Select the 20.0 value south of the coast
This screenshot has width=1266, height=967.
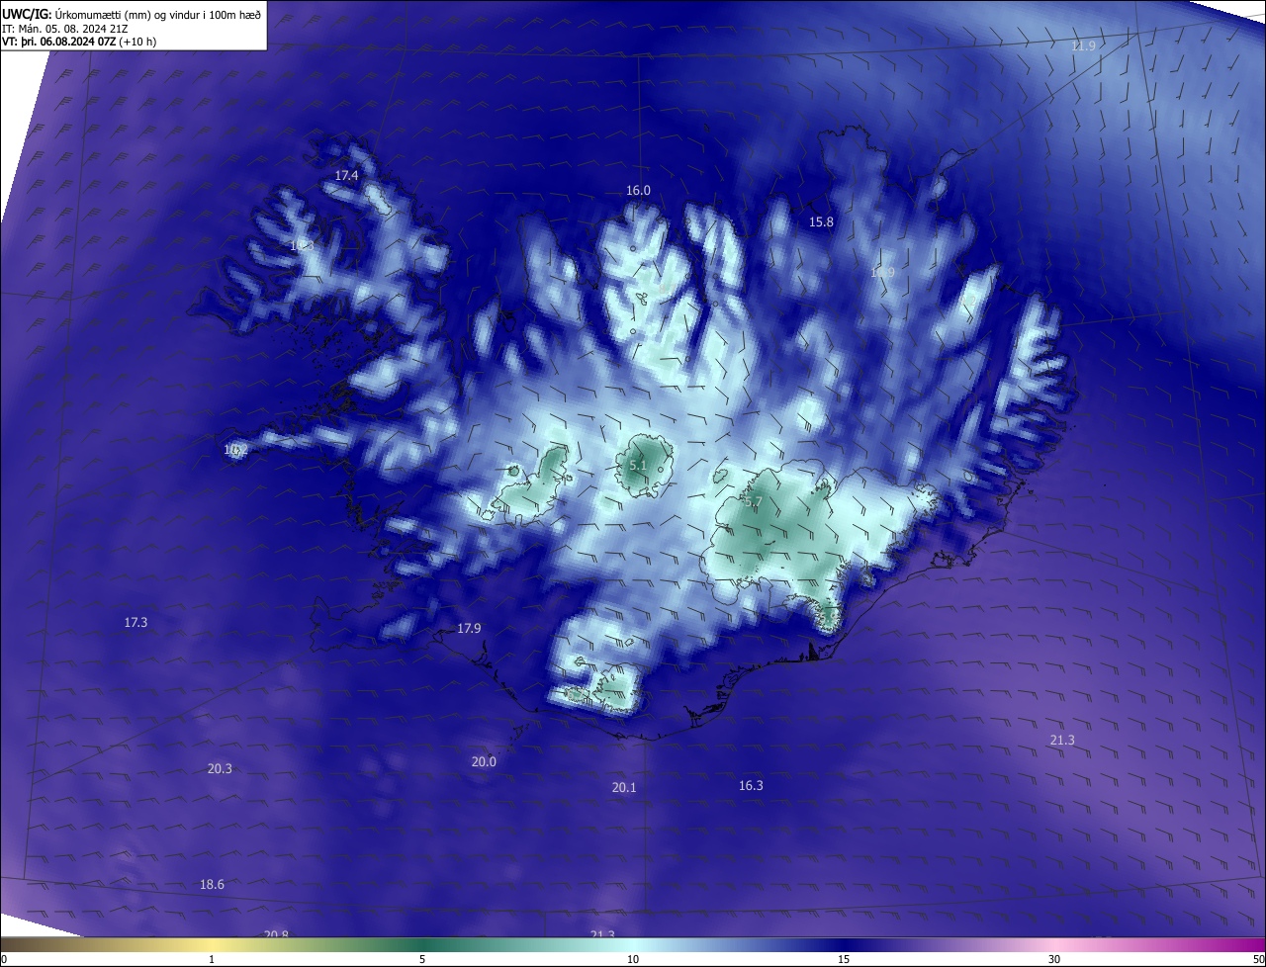coord(484,761)
